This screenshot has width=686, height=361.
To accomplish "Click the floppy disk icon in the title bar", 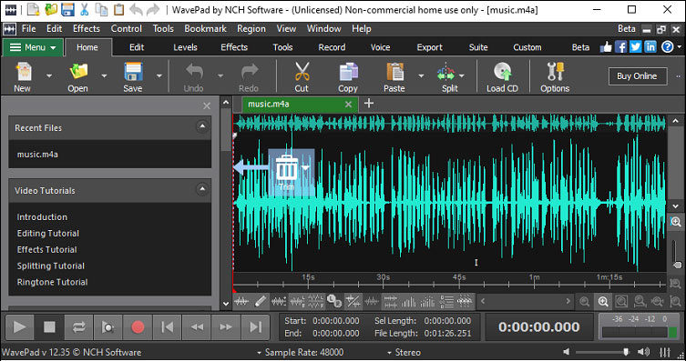I will click(67, 9).
